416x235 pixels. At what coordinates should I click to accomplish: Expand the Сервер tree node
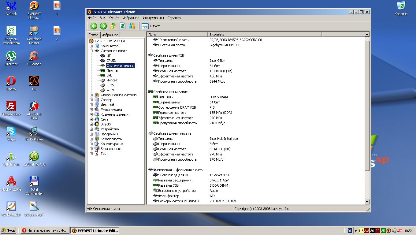click(91, 100)
